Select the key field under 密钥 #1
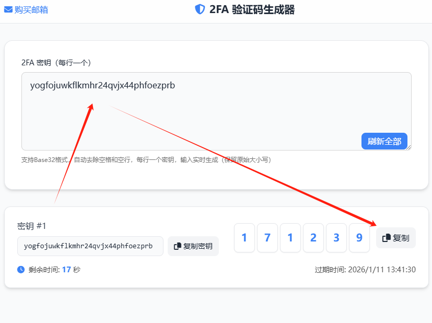The width and height of the screenshot is (432, 323). (x=90, y=246)
